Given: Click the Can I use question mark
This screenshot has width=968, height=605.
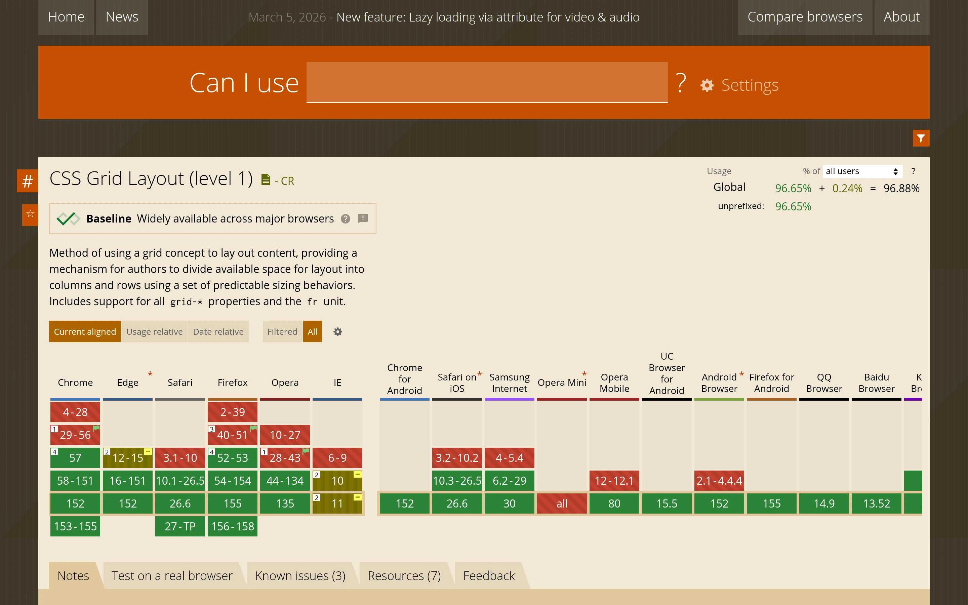Looking at the screenshot, I should (681, 83).
